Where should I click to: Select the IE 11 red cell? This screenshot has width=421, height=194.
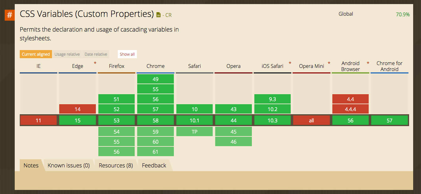coord(39,120)
